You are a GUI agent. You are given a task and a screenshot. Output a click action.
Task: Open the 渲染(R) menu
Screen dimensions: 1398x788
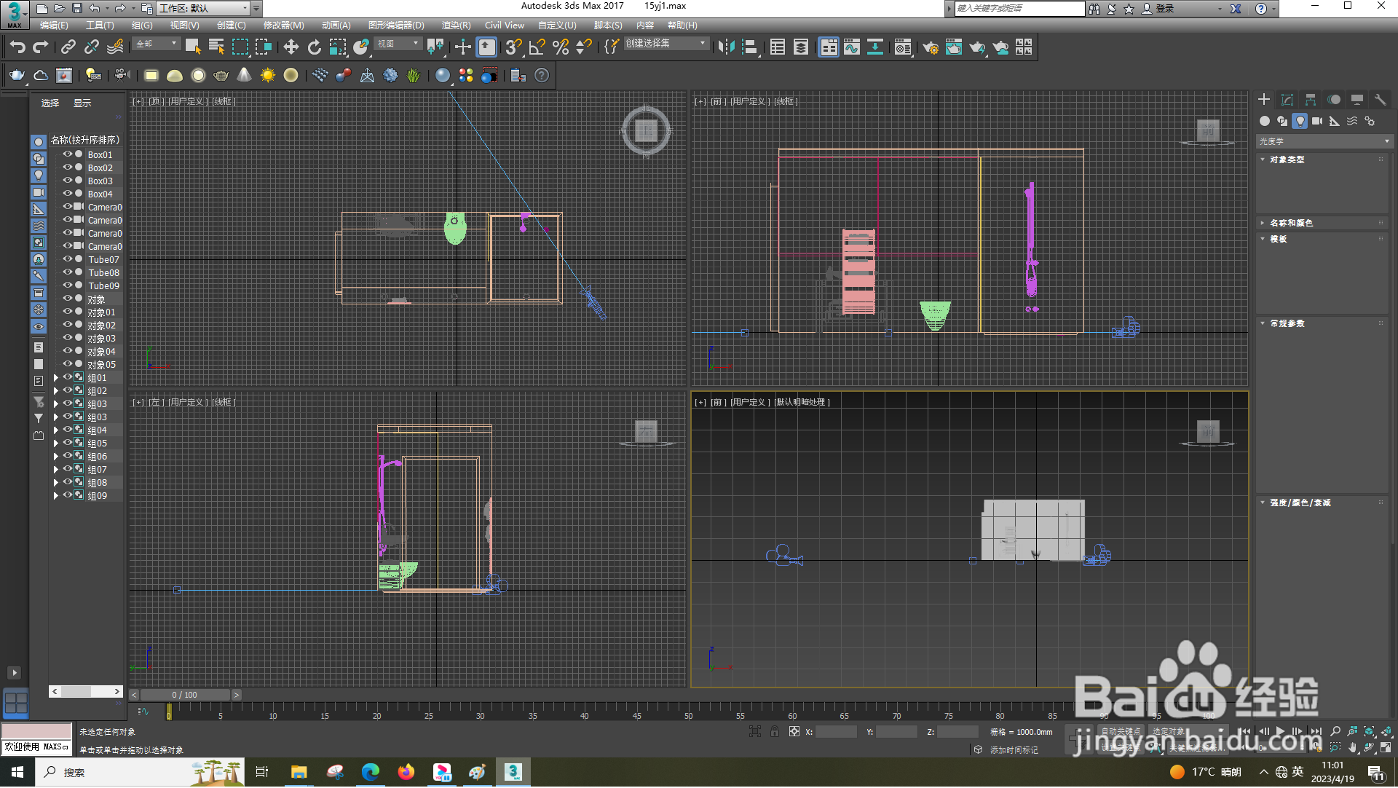coord(456,25)
